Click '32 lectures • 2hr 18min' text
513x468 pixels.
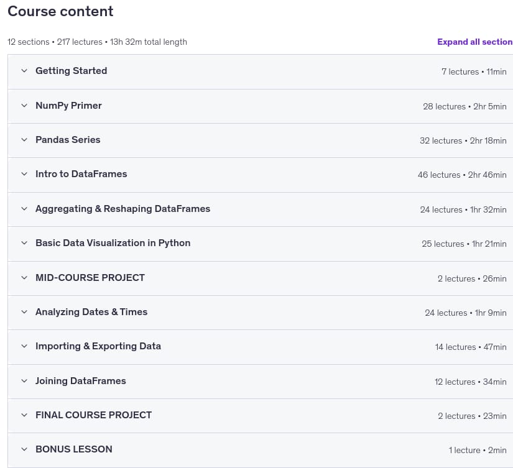463,140
